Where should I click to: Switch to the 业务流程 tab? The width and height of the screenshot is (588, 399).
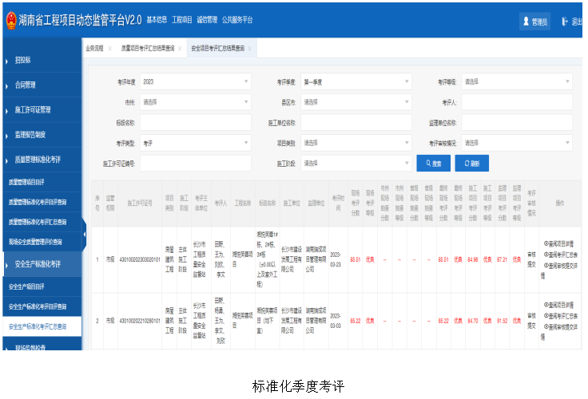pyautogui.click(x=94, y=49)
